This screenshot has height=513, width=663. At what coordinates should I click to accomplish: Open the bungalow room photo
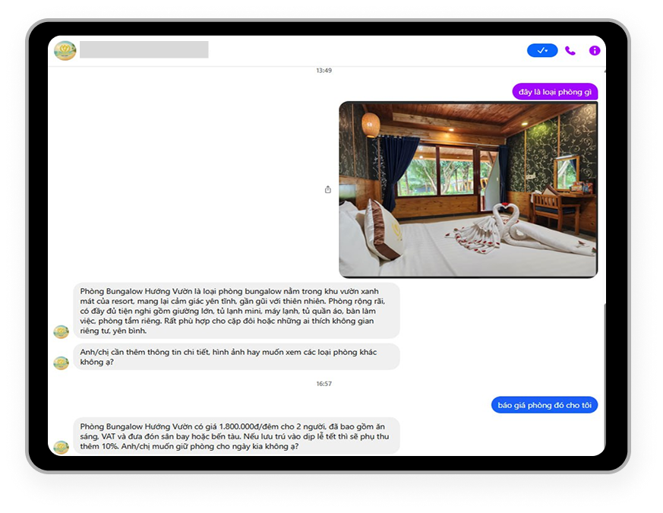click(468, 189)
